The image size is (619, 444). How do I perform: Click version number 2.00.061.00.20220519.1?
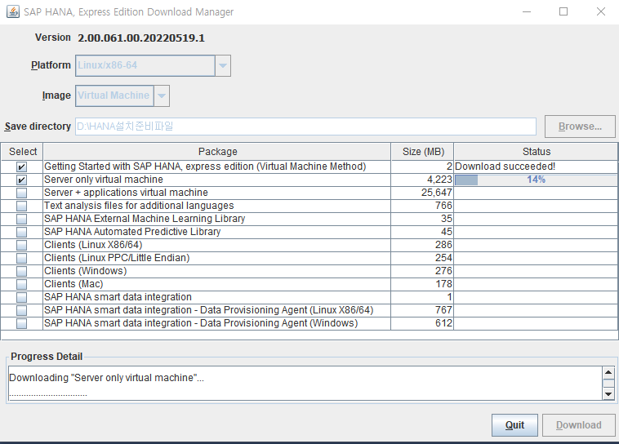tap(141, 38)
